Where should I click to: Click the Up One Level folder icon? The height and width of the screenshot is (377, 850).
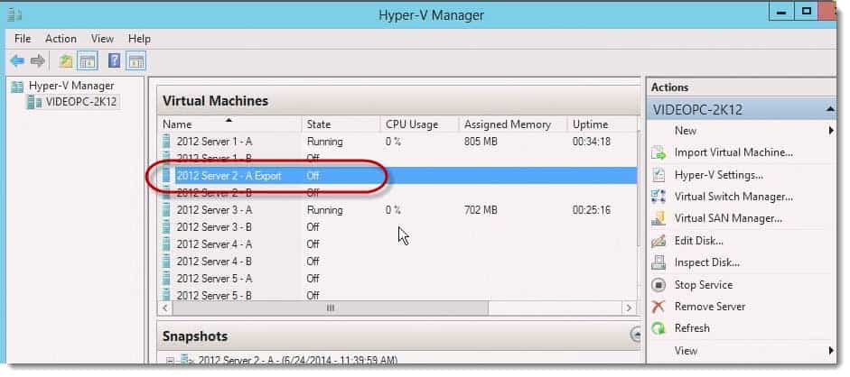pyautogui.click(x=66, y=61)
